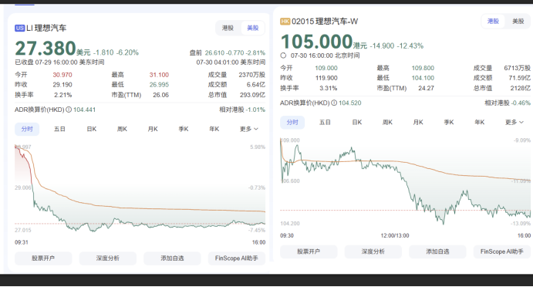Screen dimensions: 533x287
Task: Click the US ADR converted price 104.441
Action: (84, 110)
